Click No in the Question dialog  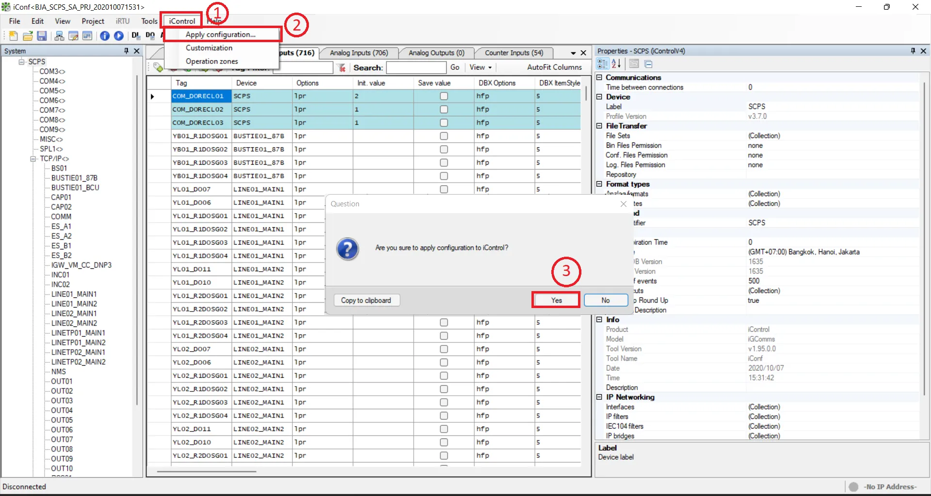[x=606, y=300]
